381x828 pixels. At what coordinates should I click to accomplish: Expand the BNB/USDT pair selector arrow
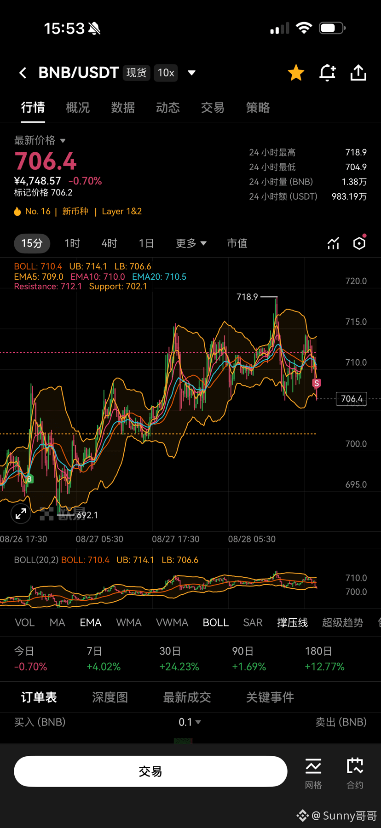pos(192,73)
